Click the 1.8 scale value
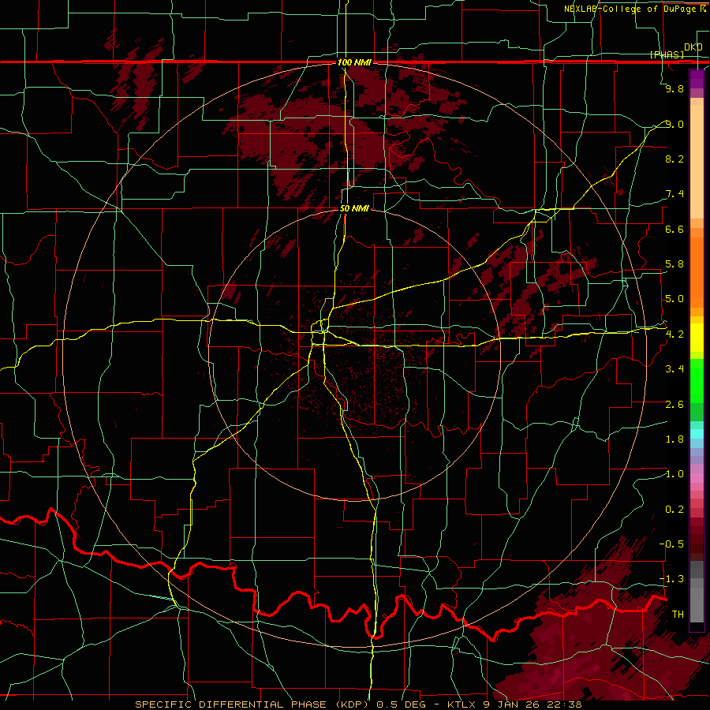The height and width of the screenshot is (710, 710). (674, 439)
